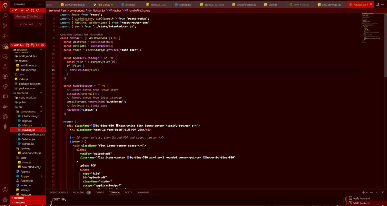Click the Commit button
The image size is (387, 206).
click(26, 24)
